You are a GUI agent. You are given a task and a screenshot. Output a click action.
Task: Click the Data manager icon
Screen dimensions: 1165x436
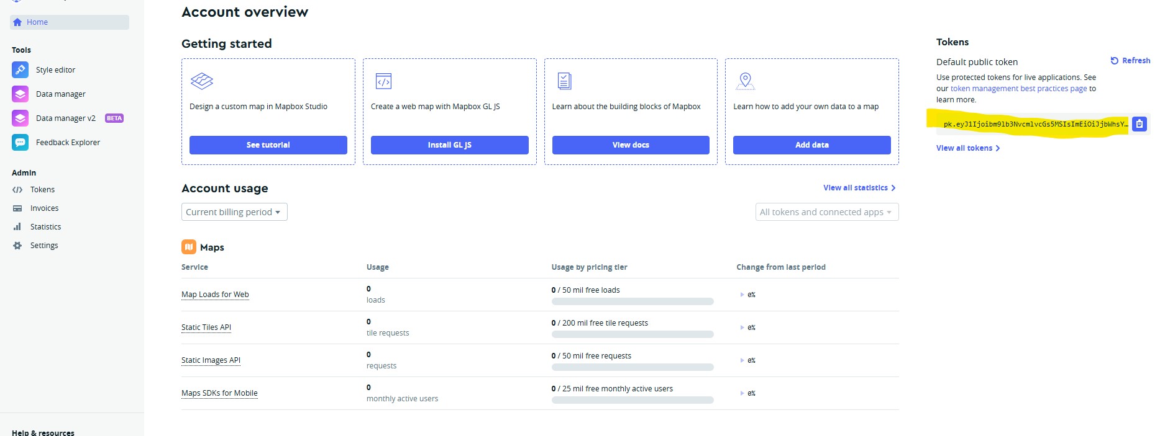click(x=20, y=94)
